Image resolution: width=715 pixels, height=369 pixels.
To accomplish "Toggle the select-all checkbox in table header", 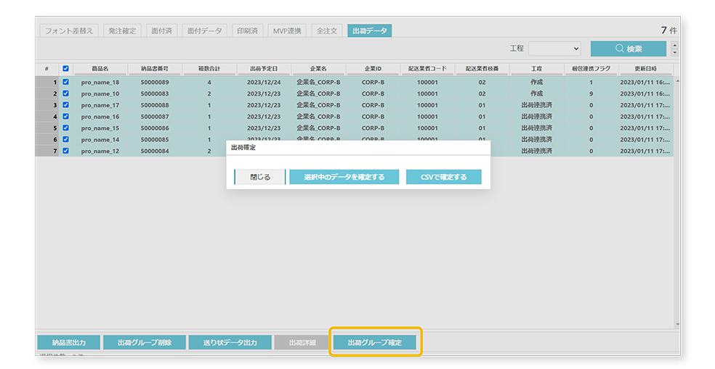I will [66, 69].
